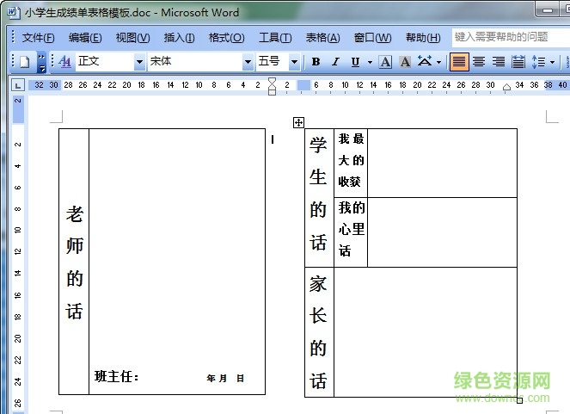The image size is (570, 414).
Task: Open the 格式(O) menu
Action: 226,38
